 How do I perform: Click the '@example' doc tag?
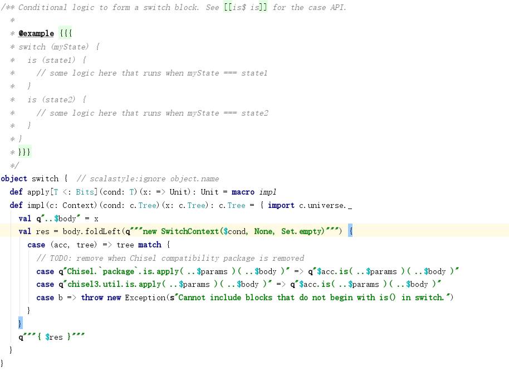(36, 33)
